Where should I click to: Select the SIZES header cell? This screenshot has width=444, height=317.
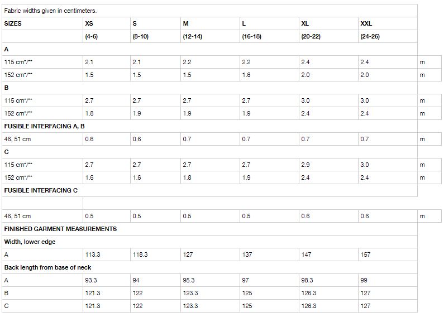tap(42, 23)
